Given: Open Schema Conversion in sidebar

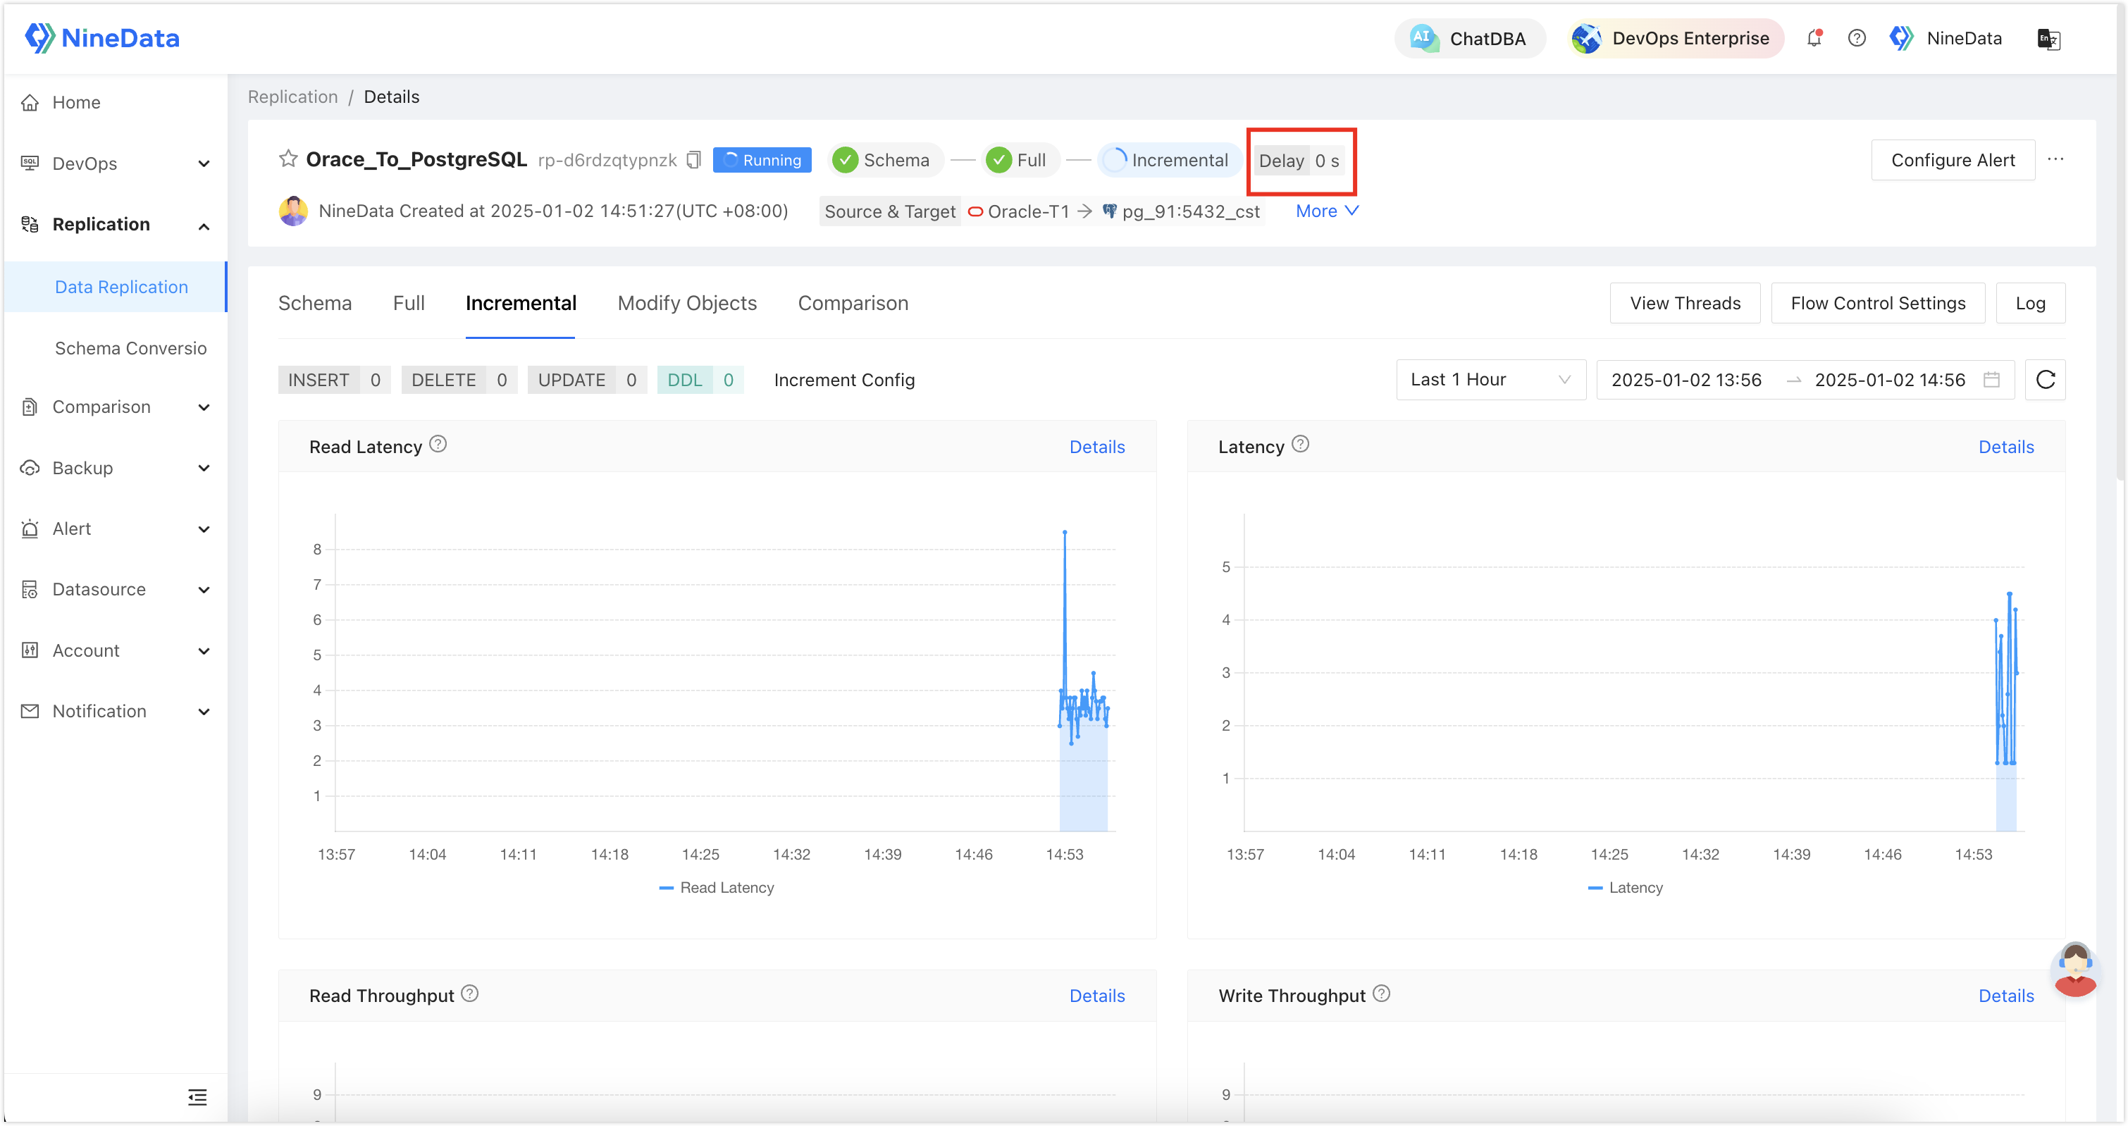Looking at the screenshot, I should (115, 348).
